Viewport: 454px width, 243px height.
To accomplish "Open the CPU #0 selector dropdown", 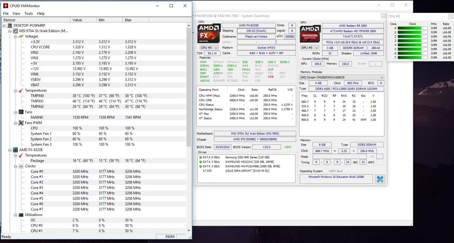I will 209,48.
